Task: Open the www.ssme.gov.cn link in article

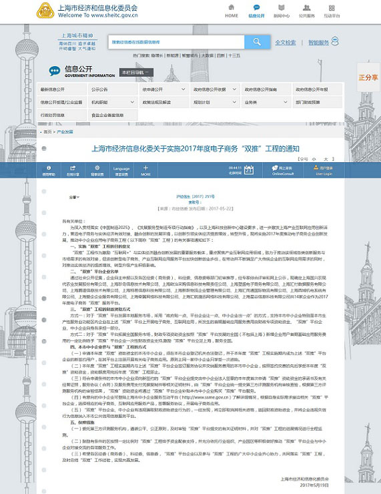Action: click(205, 397)
